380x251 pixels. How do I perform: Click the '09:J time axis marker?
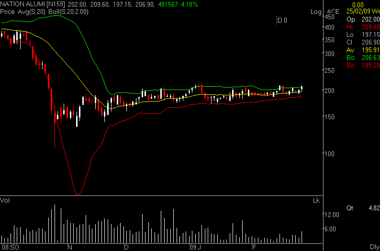click(195, 247)
